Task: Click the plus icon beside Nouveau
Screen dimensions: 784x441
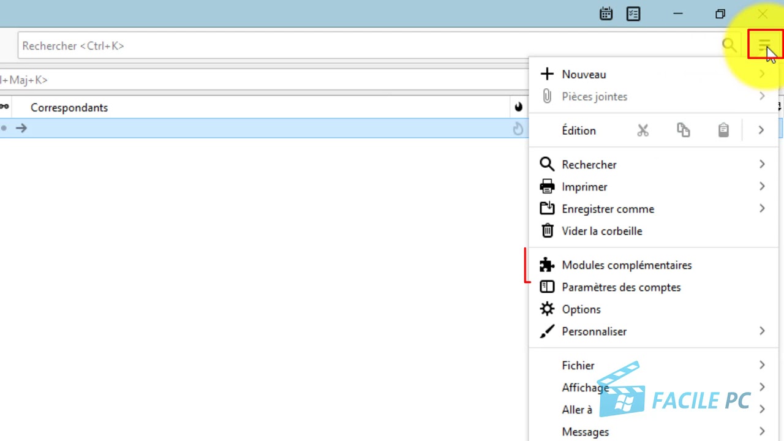Action: click(547, 74)
